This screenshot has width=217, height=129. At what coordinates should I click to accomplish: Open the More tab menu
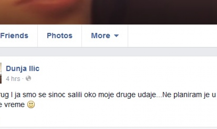(105, 36)
